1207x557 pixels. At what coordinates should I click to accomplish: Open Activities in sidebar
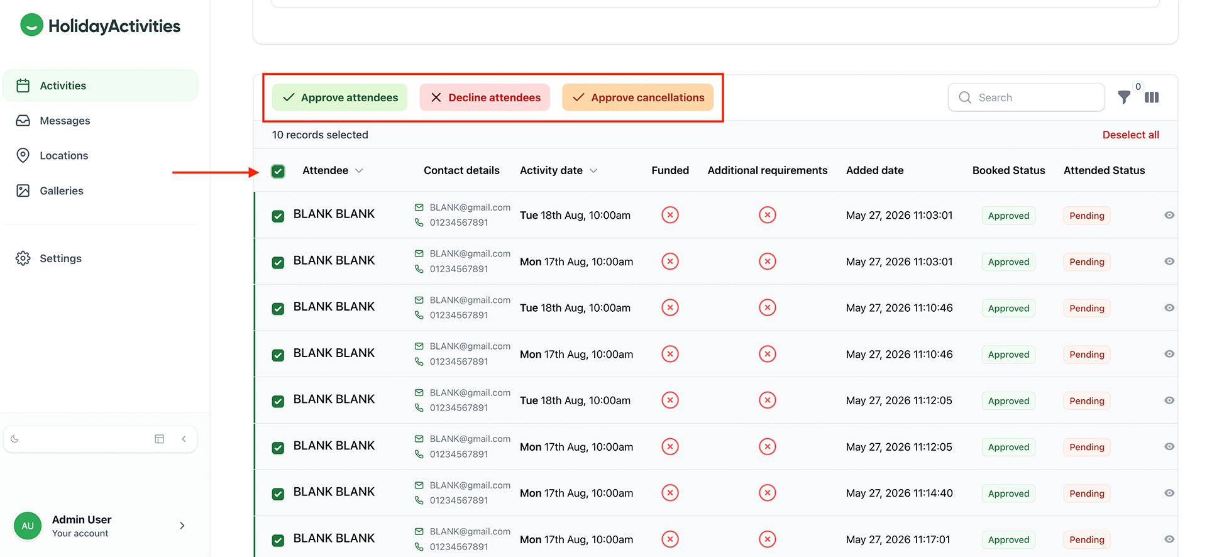coord(101,85)
